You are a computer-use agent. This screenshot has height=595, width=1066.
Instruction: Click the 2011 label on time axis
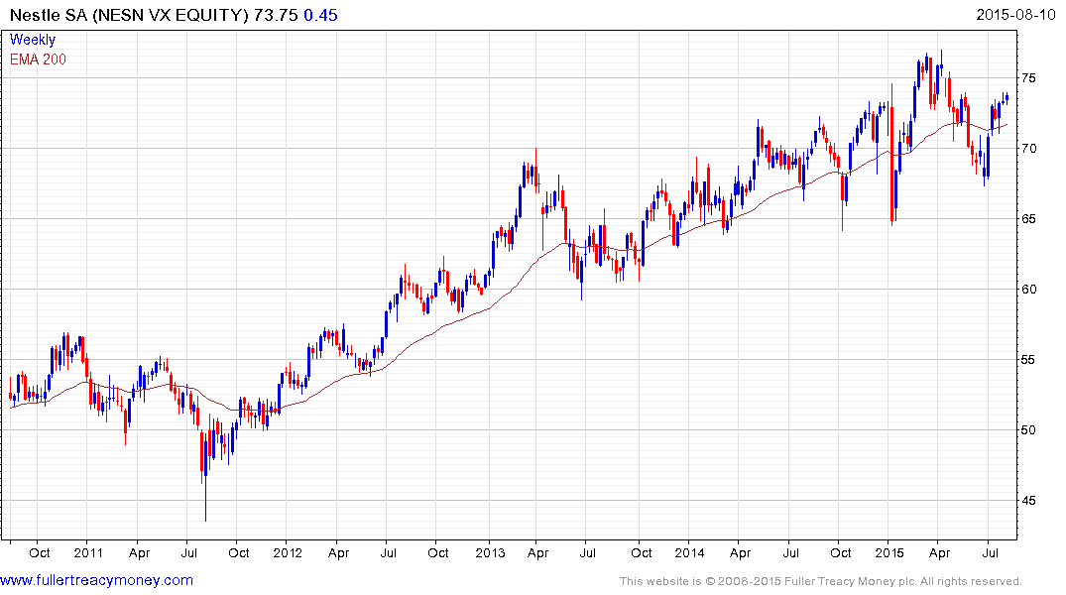coord(87,552)
